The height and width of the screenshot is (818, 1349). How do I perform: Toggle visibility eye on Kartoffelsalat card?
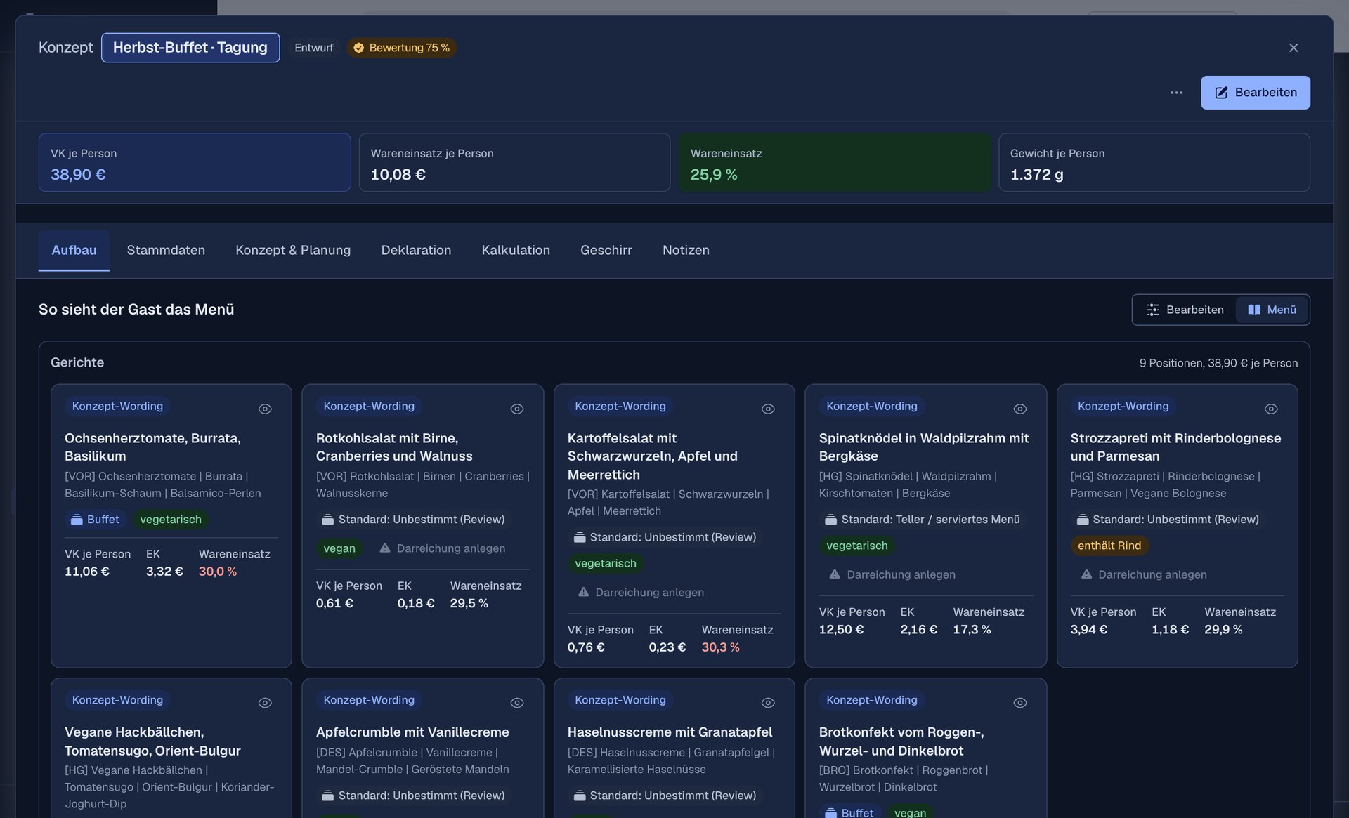tap(768, 409)
